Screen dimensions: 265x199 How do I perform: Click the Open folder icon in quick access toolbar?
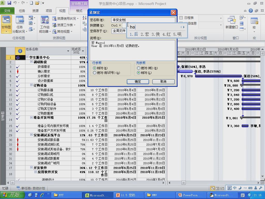(x=37, y=3)
